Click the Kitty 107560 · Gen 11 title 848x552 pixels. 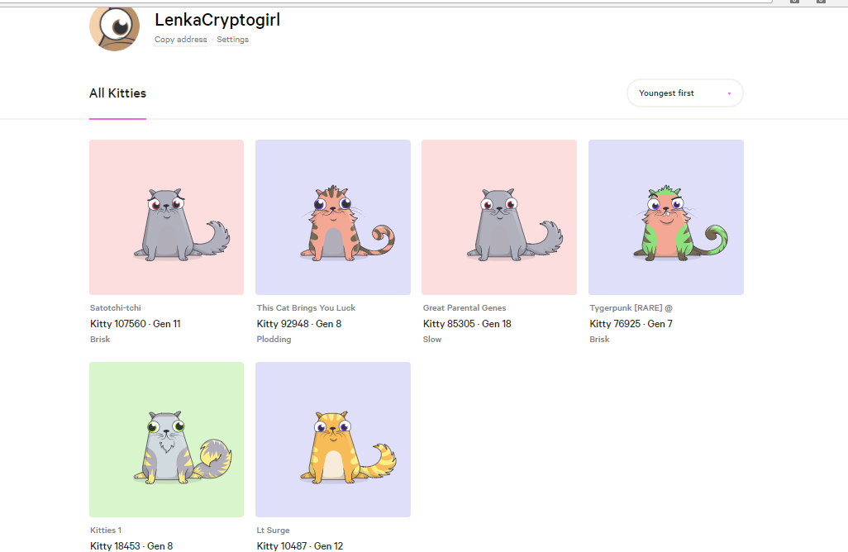[x=136, y=323]
